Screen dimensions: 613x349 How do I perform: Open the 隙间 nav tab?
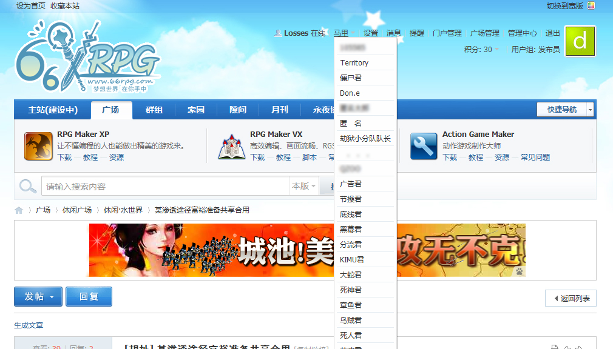238,110
